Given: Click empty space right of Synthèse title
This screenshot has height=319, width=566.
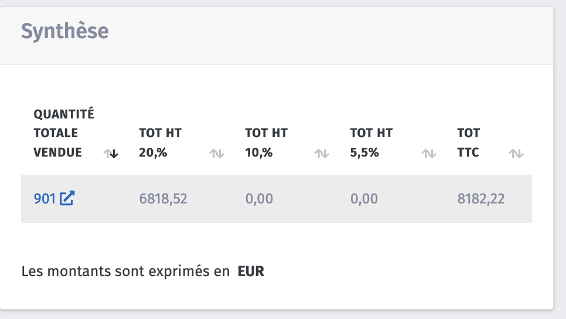Looking at the screenshot, I should 328,31.
